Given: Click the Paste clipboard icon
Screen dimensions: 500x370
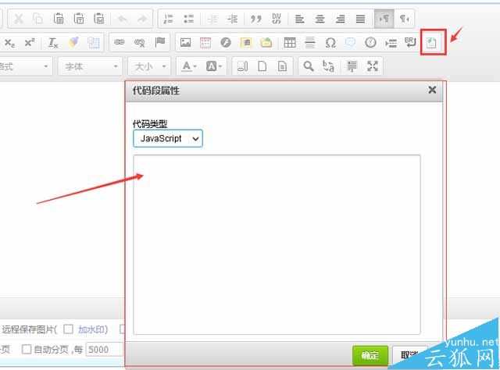Looking at the screenshot, I should (x=59, y=19).
